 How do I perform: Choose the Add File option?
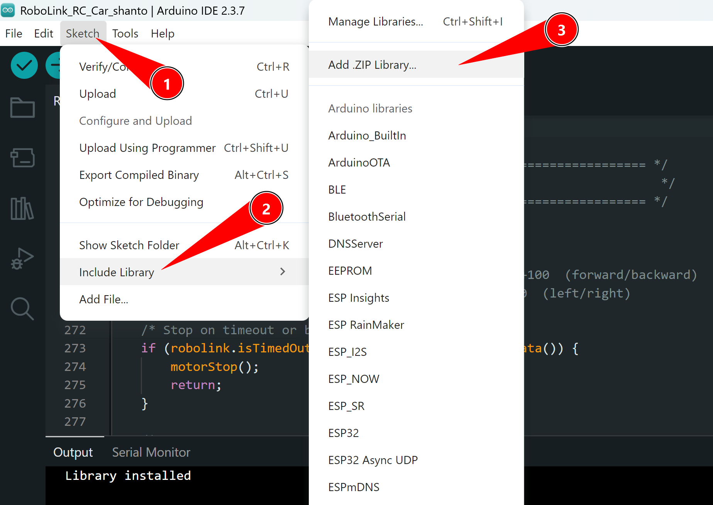point(103,299)
